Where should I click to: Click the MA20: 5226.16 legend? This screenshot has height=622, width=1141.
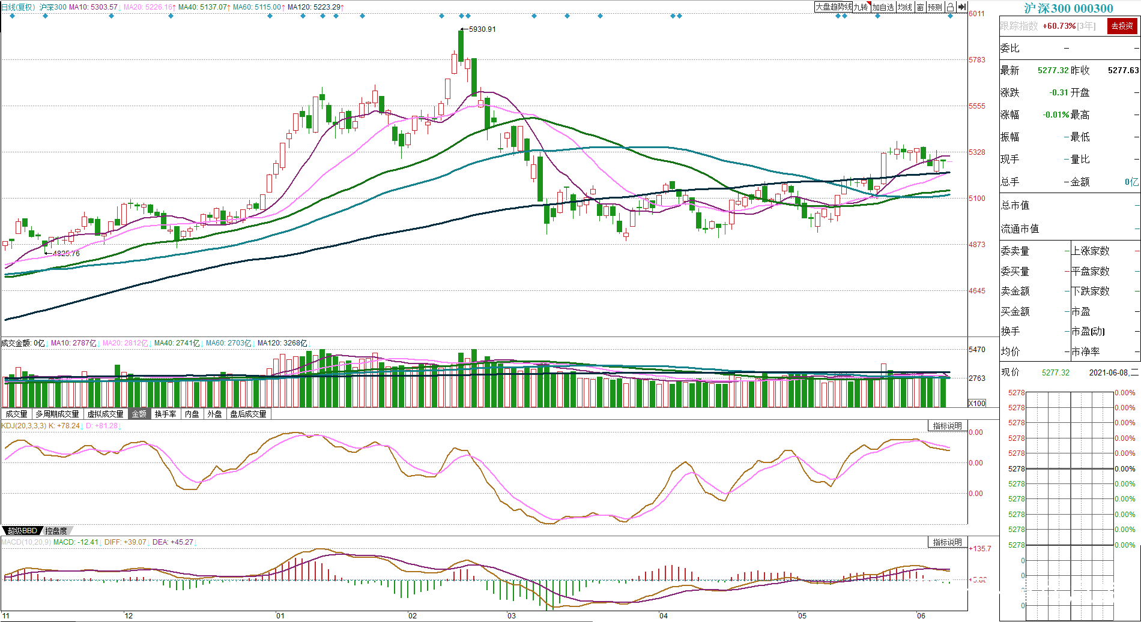point(149,7)
